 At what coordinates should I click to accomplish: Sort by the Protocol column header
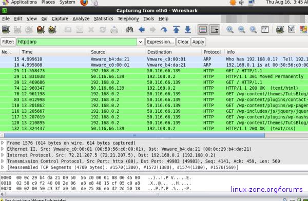coord(213,52)
